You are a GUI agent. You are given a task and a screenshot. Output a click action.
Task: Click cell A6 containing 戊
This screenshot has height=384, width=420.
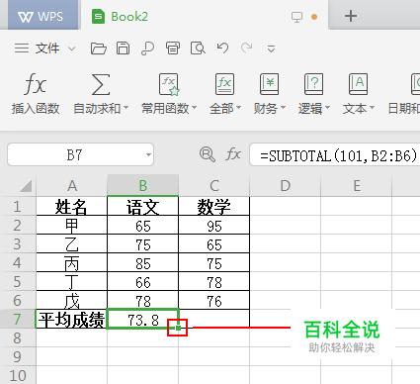coord(72,301)
